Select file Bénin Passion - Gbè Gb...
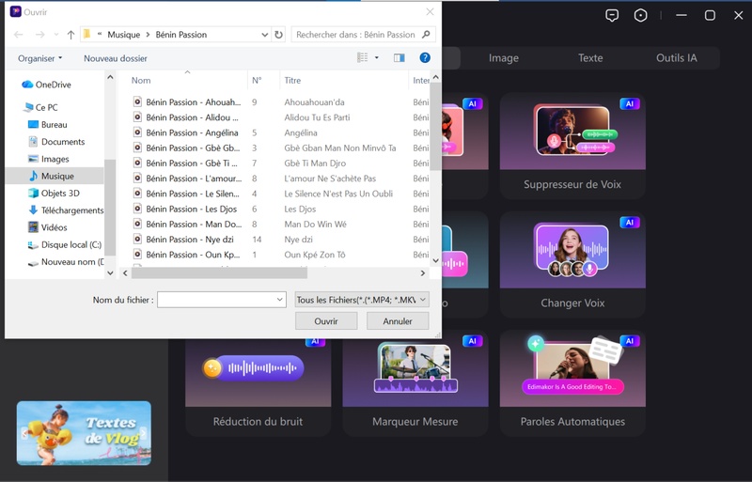This screenshot has height=482, width=752. tap(186, 148)
